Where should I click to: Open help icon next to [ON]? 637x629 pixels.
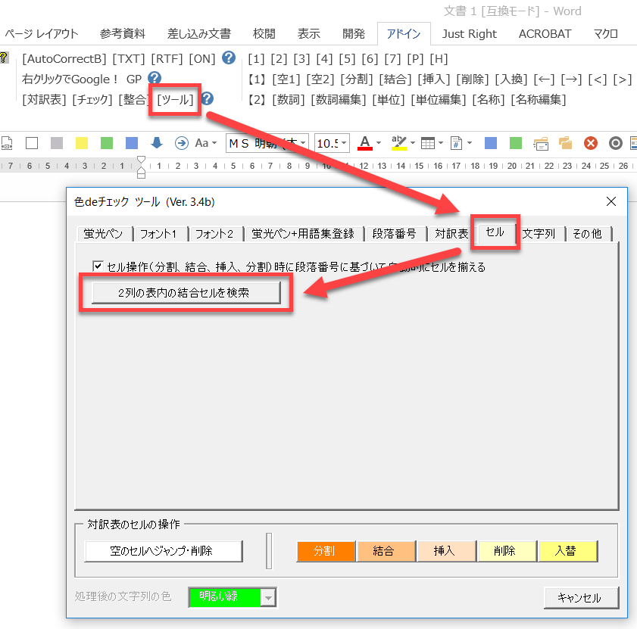point(229,58)
